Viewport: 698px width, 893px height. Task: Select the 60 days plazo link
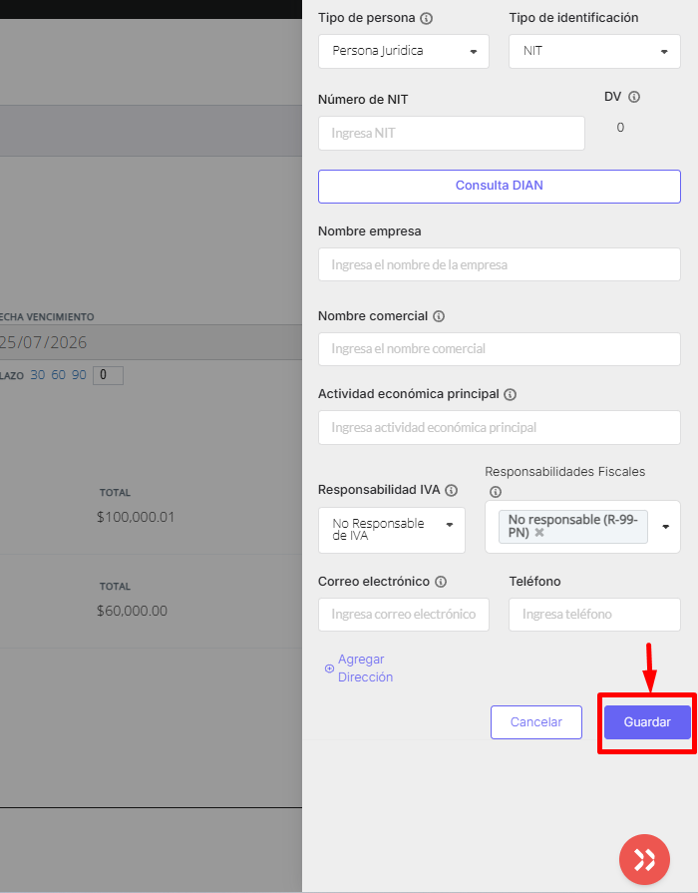[x=58, y=375]
